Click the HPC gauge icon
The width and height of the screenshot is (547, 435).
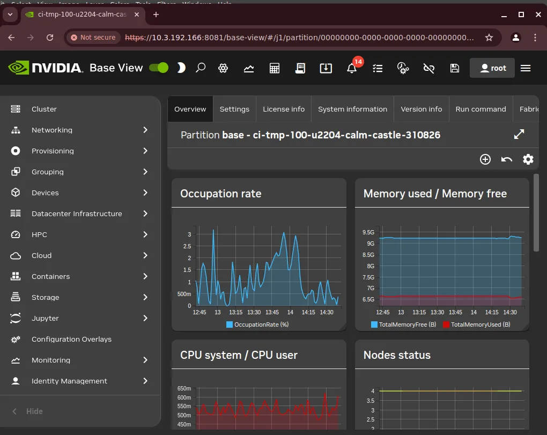tap(16, 234)
